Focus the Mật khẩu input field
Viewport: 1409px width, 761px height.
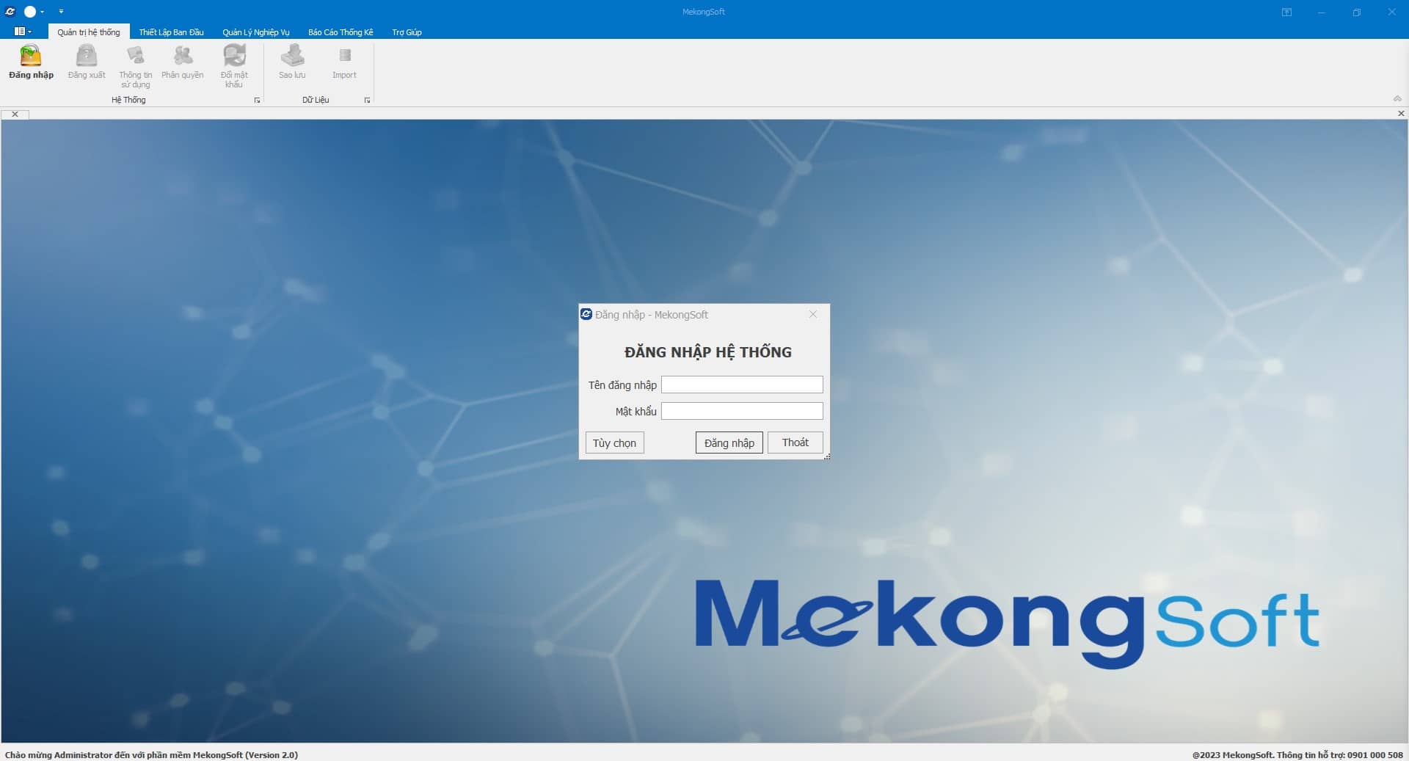click(x=742, y=411)
